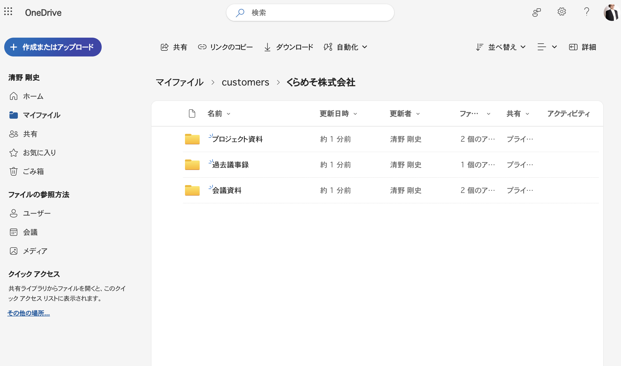The height and width of the screenshot is (366, 621).
Task: Click the ダウンロード download toolbar icon
Action: click(267, 47)
